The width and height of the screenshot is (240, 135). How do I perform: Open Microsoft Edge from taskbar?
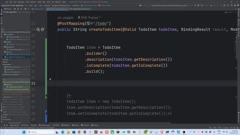(63, 132)
